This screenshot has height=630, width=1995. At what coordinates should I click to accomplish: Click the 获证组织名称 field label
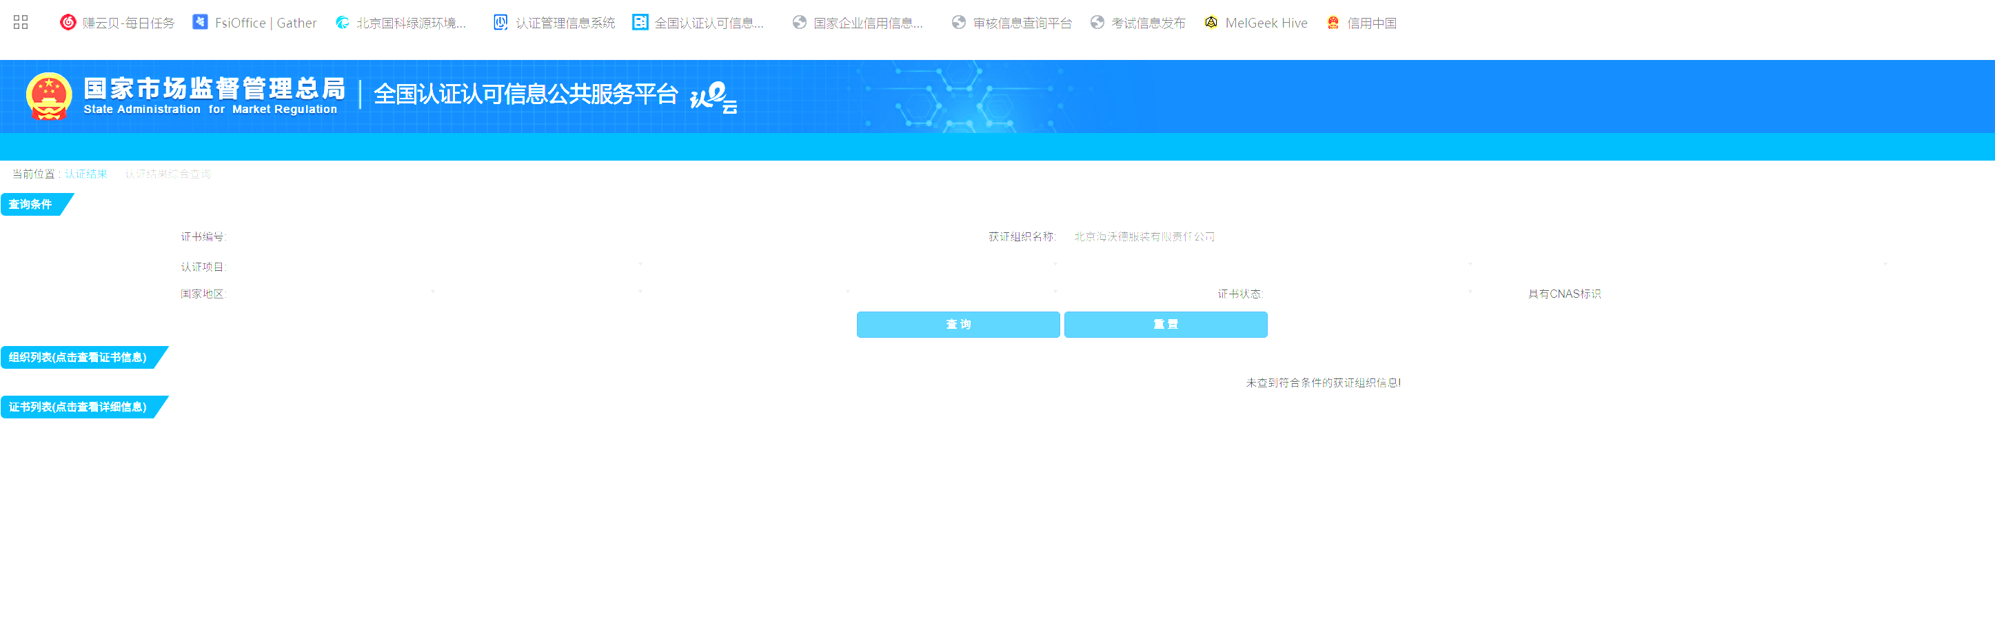click(x=1022, y=237)
